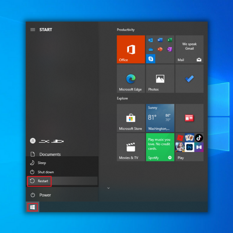Open Skype from the Office folder tile
This screenshot has height=233, width=233.
pyautogui.click(x=151, y=59)
